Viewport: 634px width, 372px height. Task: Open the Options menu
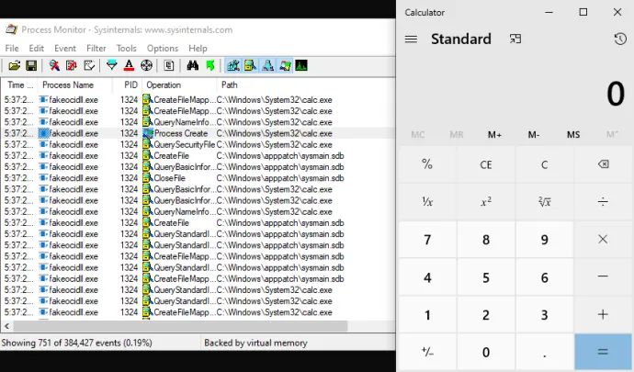coord(163,48)
